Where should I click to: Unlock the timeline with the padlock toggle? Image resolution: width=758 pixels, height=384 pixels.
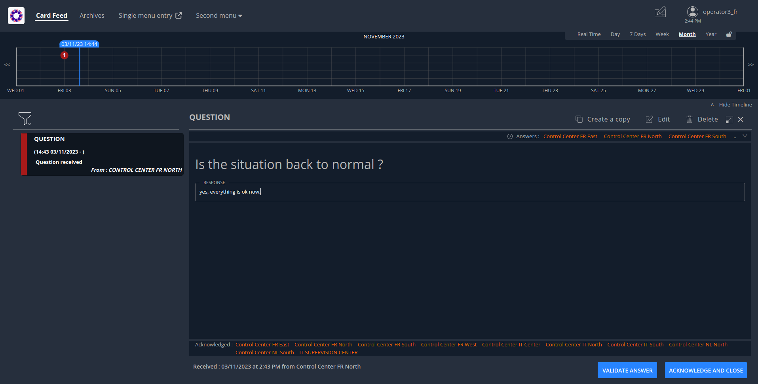[x=729, y=34]
